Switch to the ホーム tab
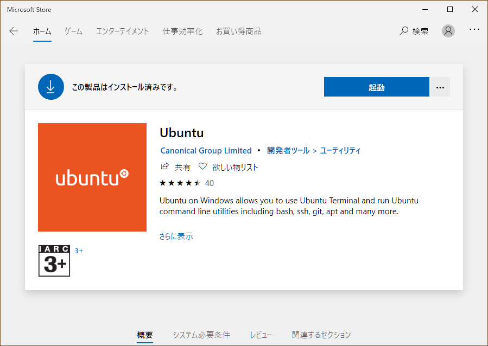This screenshot has height=346, width=488. (42, 31)
